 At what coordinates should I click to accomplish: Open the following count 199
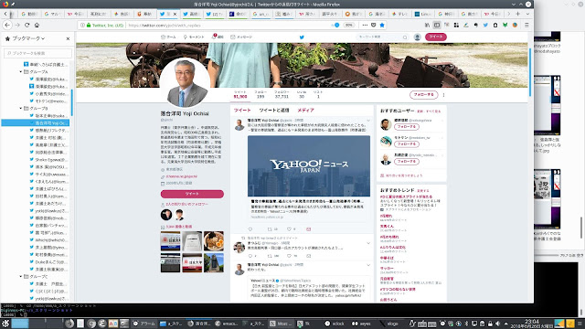pos(261,94)
